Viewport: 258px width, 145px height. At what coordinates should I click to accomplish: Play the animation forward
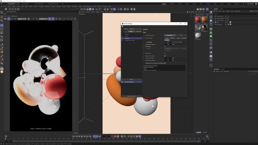pyautogui.click(x=82, y=136)
